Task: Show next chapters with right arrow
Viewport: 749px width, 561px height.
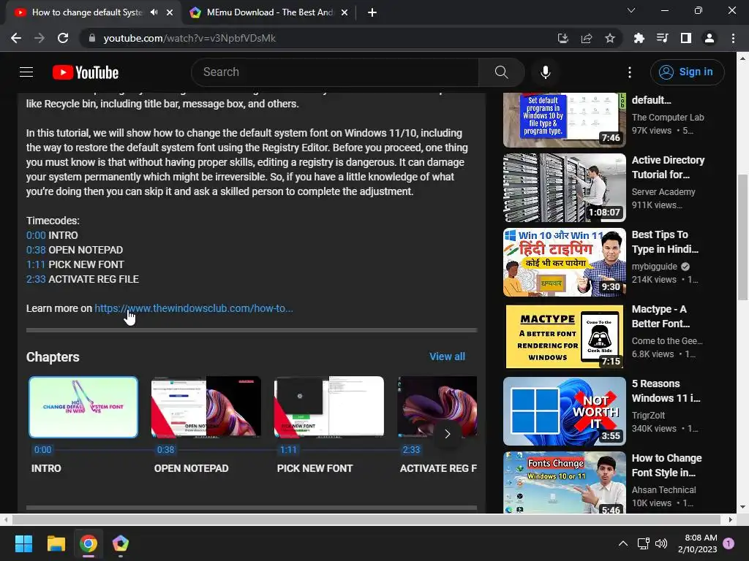Action: (x=447, y=434)
